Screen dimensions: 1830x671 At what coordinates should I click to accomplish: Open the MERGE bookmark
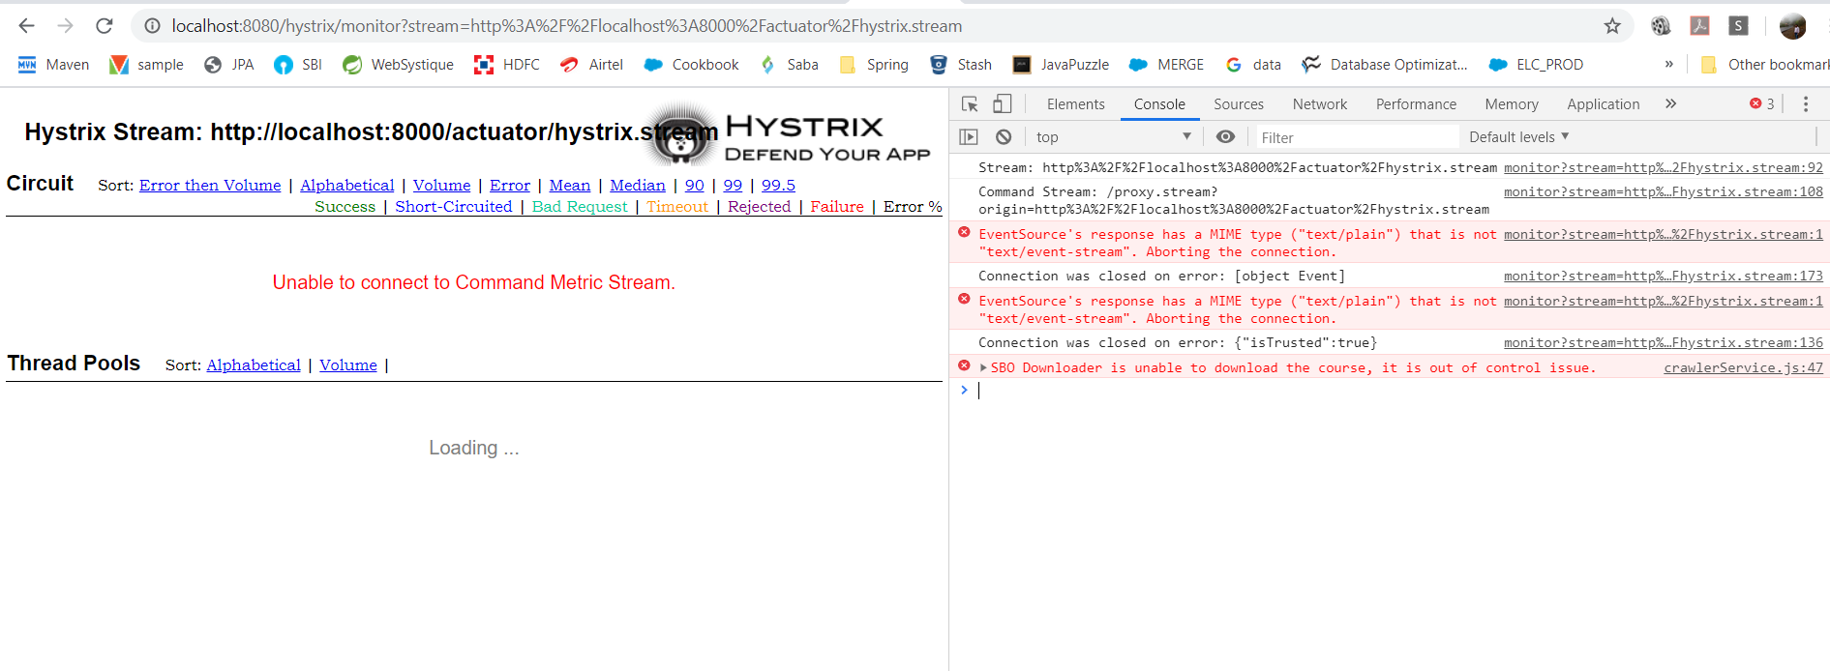[x=1166, y=65]
